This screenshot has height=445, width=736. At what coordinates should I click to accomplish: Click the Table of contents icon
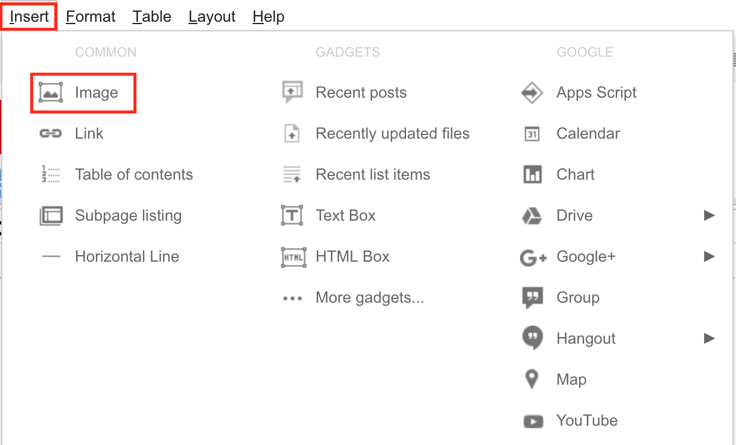tap(51, 174)
